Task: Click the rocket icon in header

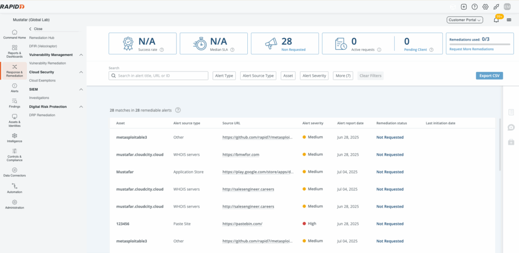Action: pyautogui.click(x=496, y=7)
